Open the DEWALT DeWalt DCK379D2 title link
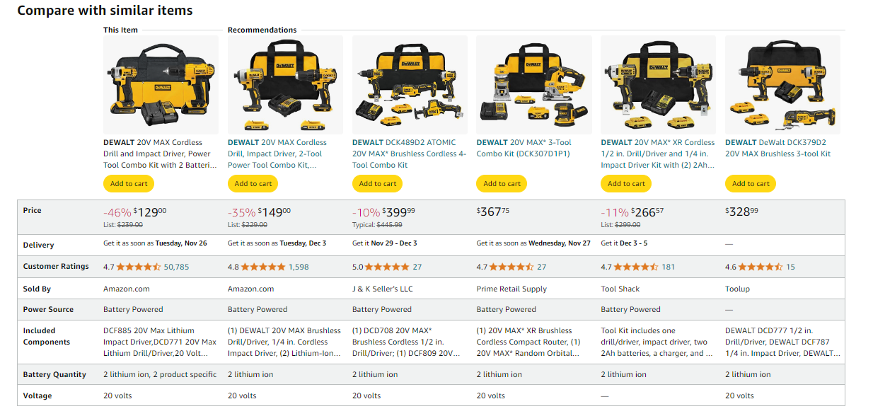 tap(778, 148)
